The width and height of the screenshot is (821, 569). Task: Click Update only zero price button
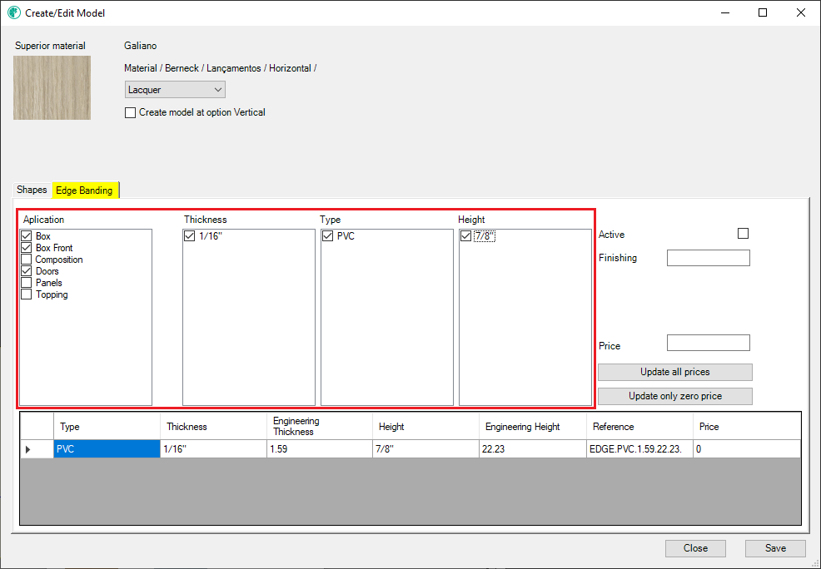pos(675,396)
